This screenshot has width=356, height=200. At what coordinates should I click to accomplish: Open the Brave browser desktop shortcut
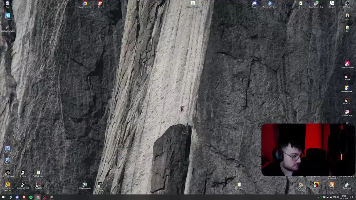[100, 4]
